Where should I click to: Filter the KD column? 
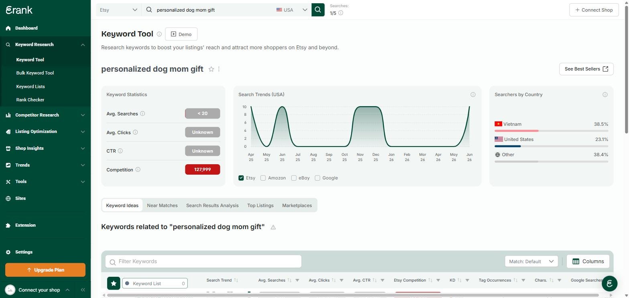467,280
